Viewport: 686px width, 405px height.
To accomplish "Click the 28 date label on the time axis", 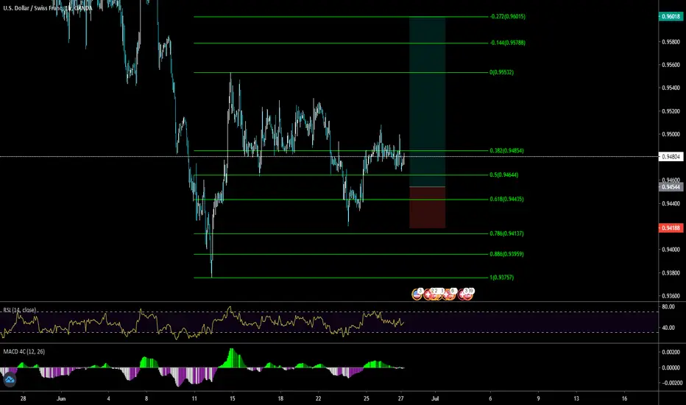I will coord(24,398).
